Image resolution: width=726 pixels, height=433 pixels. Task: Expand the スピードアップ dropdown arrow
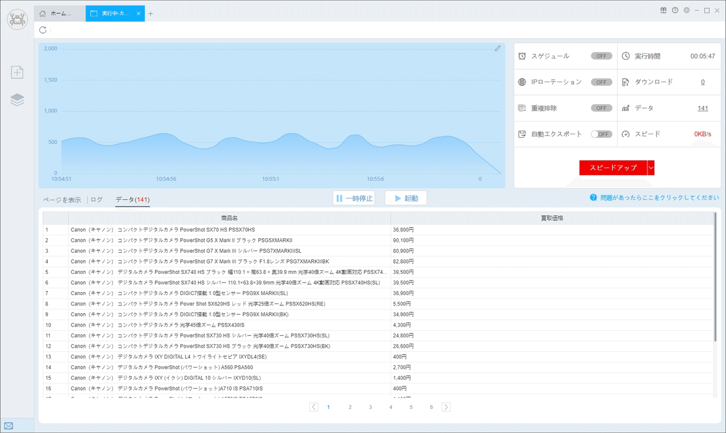[x=651, y=168]
